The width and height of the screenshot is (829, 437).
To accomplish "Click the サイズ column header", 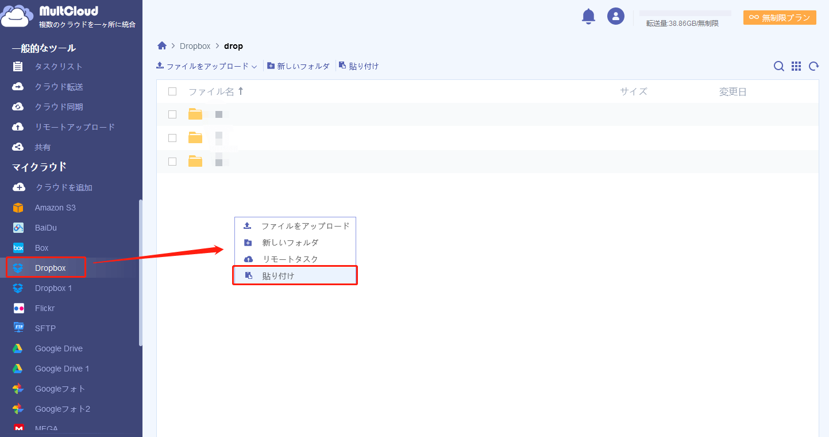I will click(x=634, y=91).
